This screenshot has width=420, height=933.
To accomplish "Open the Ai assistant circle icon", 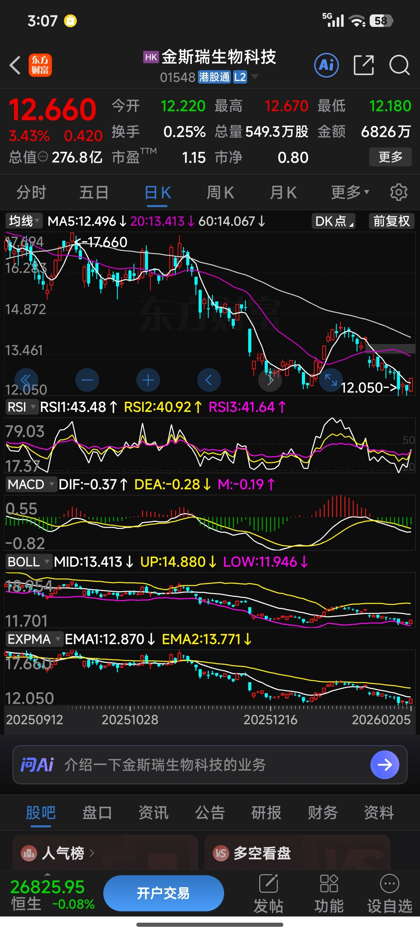I will pyautogui.click(x=326, y=66).
